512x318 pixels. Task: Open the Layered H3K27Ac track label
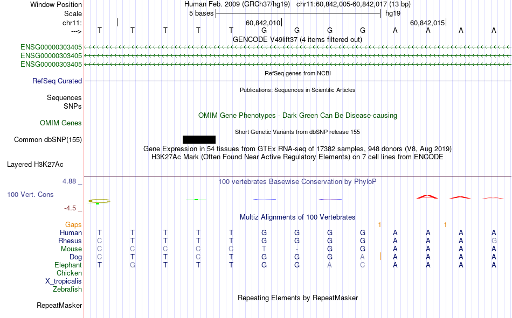tap(35, 165)
